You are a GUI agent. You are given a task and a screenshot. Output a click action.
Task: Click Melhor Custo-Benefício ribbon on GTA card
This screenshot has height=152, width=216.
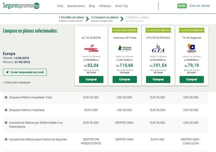158,30
